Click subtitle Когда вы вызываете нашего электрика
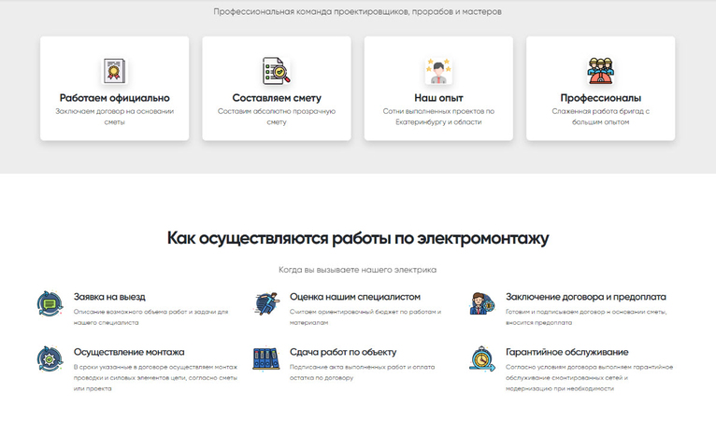716x421 pixels. pyautogui.click(x=358, y=270)
